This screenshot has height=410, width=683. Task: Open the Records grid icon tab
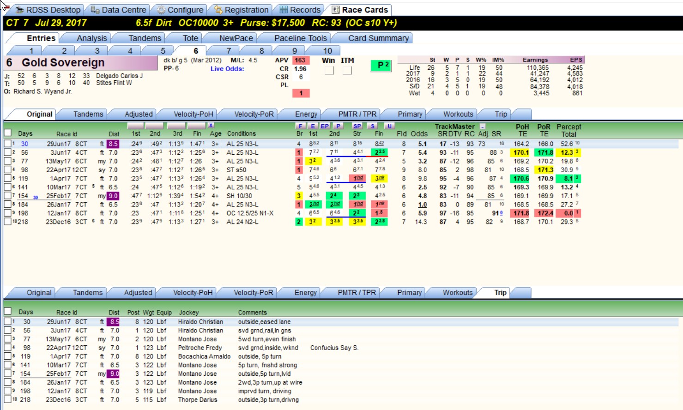300,10
